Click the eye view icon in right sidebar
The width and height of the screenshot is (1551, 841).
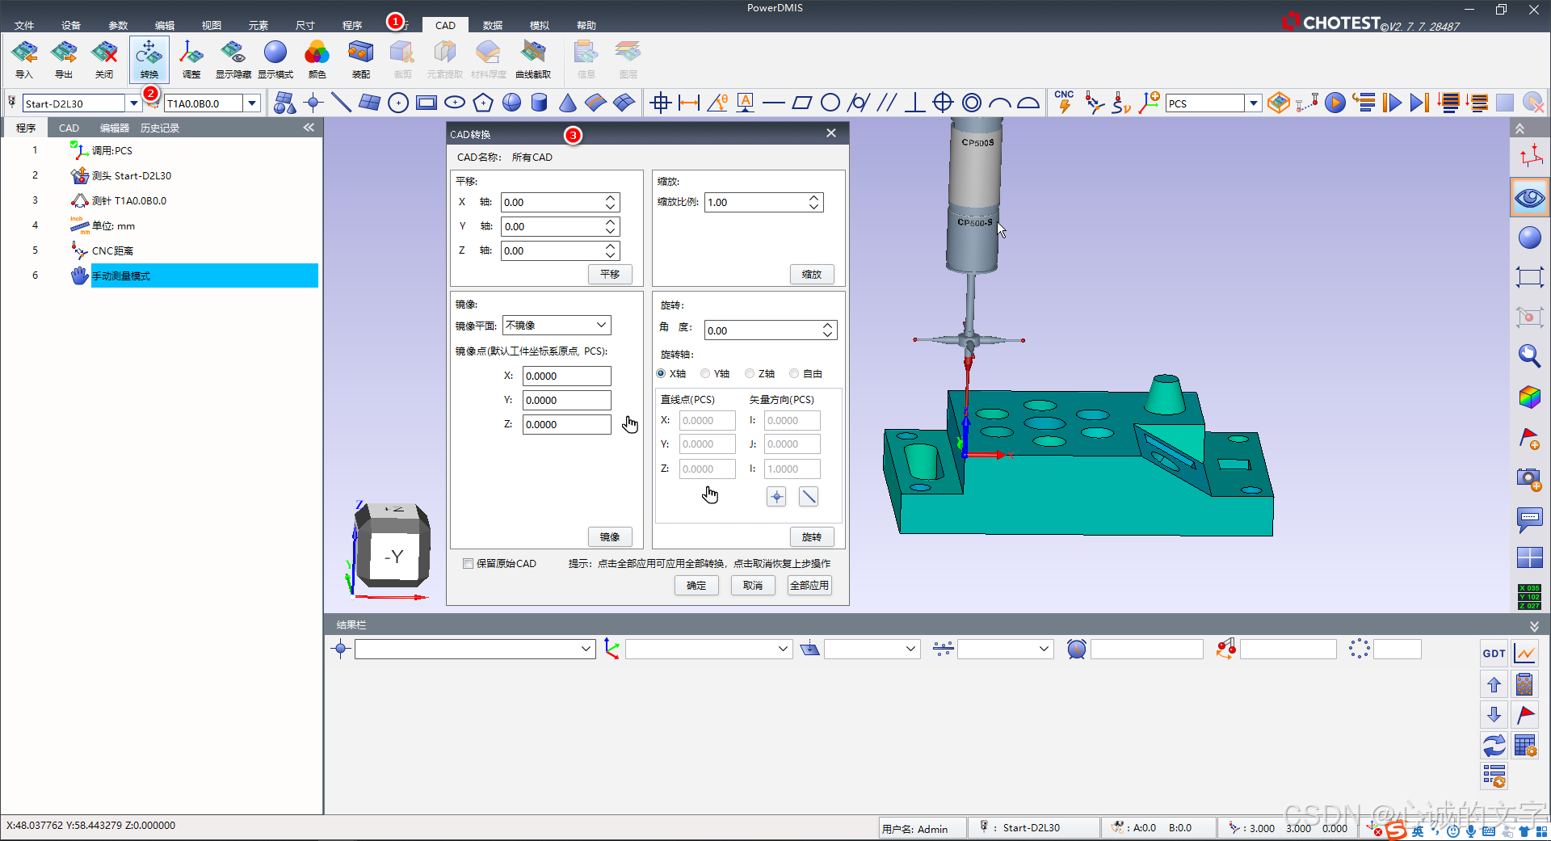click(x=1529, y=198)
